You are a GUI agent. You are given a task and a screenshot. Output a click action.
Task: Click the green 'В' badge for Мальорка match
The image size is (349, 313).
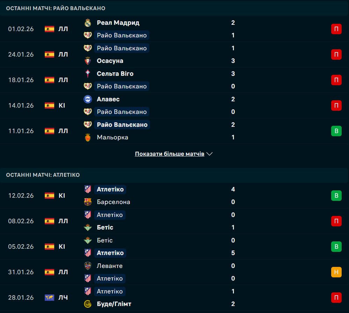pos(336,131)
